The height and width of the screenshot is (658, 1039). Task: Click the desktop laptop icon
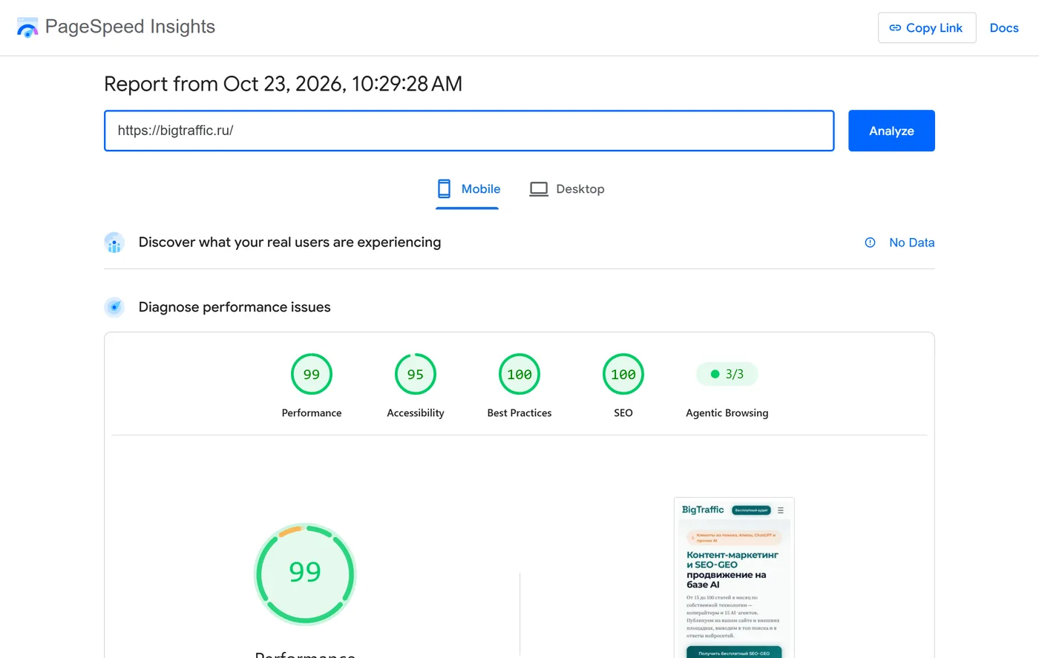tap(539, 189)
